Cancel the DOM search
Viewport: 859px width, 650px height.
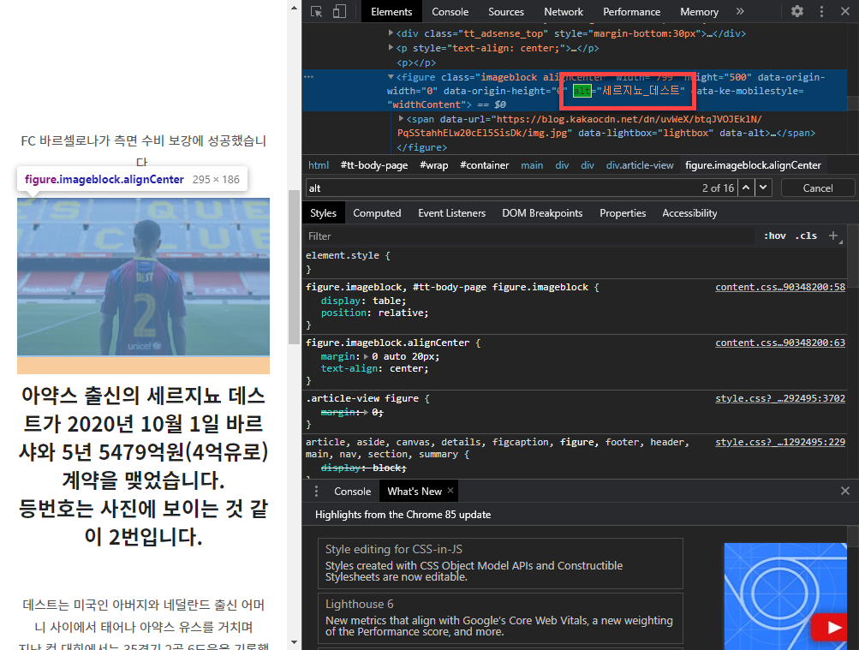tap(817, 188)
